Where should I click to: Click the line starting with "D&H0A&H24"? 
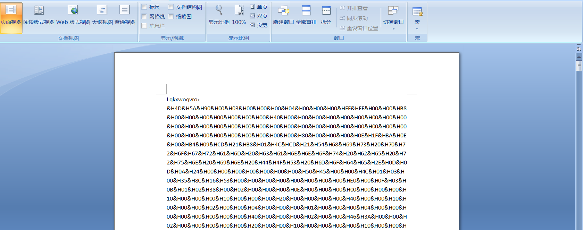tap(285, 172)
